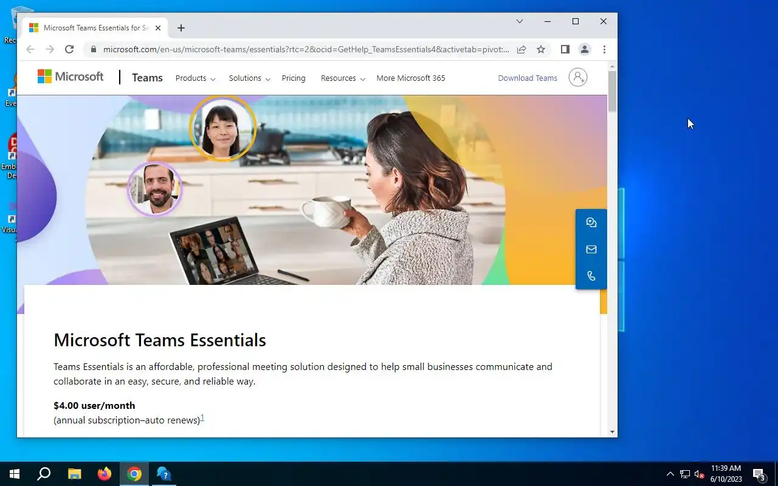
Task: Click the Teams brand link
Action: click(147, 78)
